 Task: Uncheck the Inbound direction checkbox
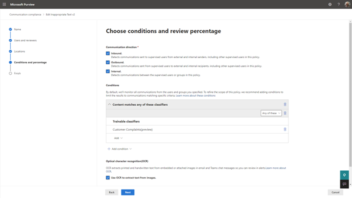click(x=108, y=53)
